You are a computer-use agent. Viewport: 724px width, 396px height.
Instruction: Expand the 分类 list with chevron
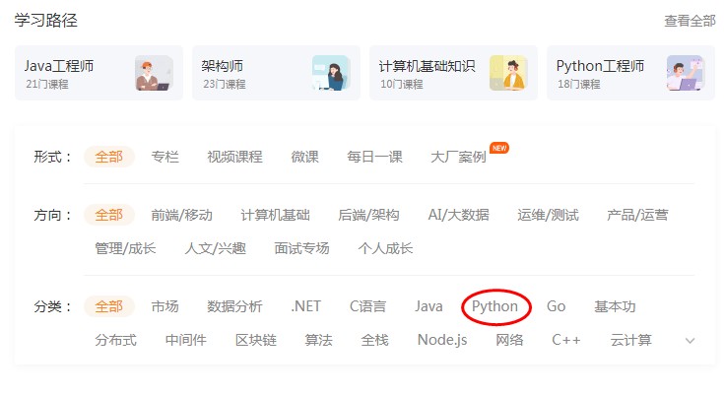tap(690, 341)
